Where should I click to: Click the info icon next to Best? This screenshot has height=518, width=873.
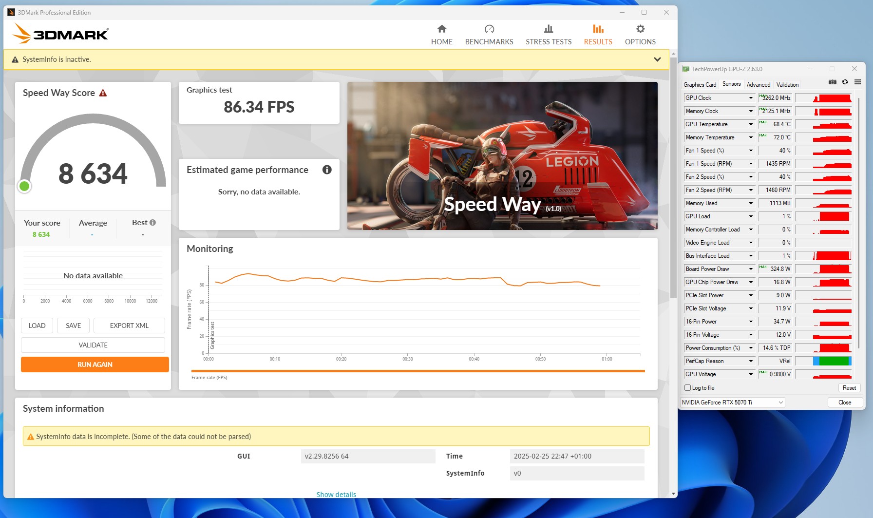coord(152,223)
